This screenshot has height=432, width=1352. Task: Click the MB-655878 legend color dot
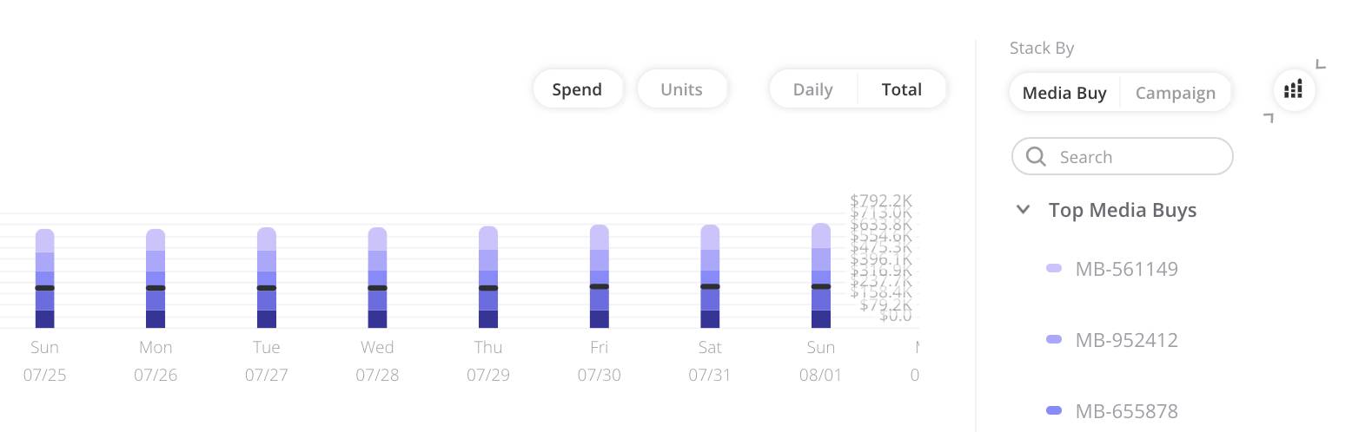(1054, 411)
